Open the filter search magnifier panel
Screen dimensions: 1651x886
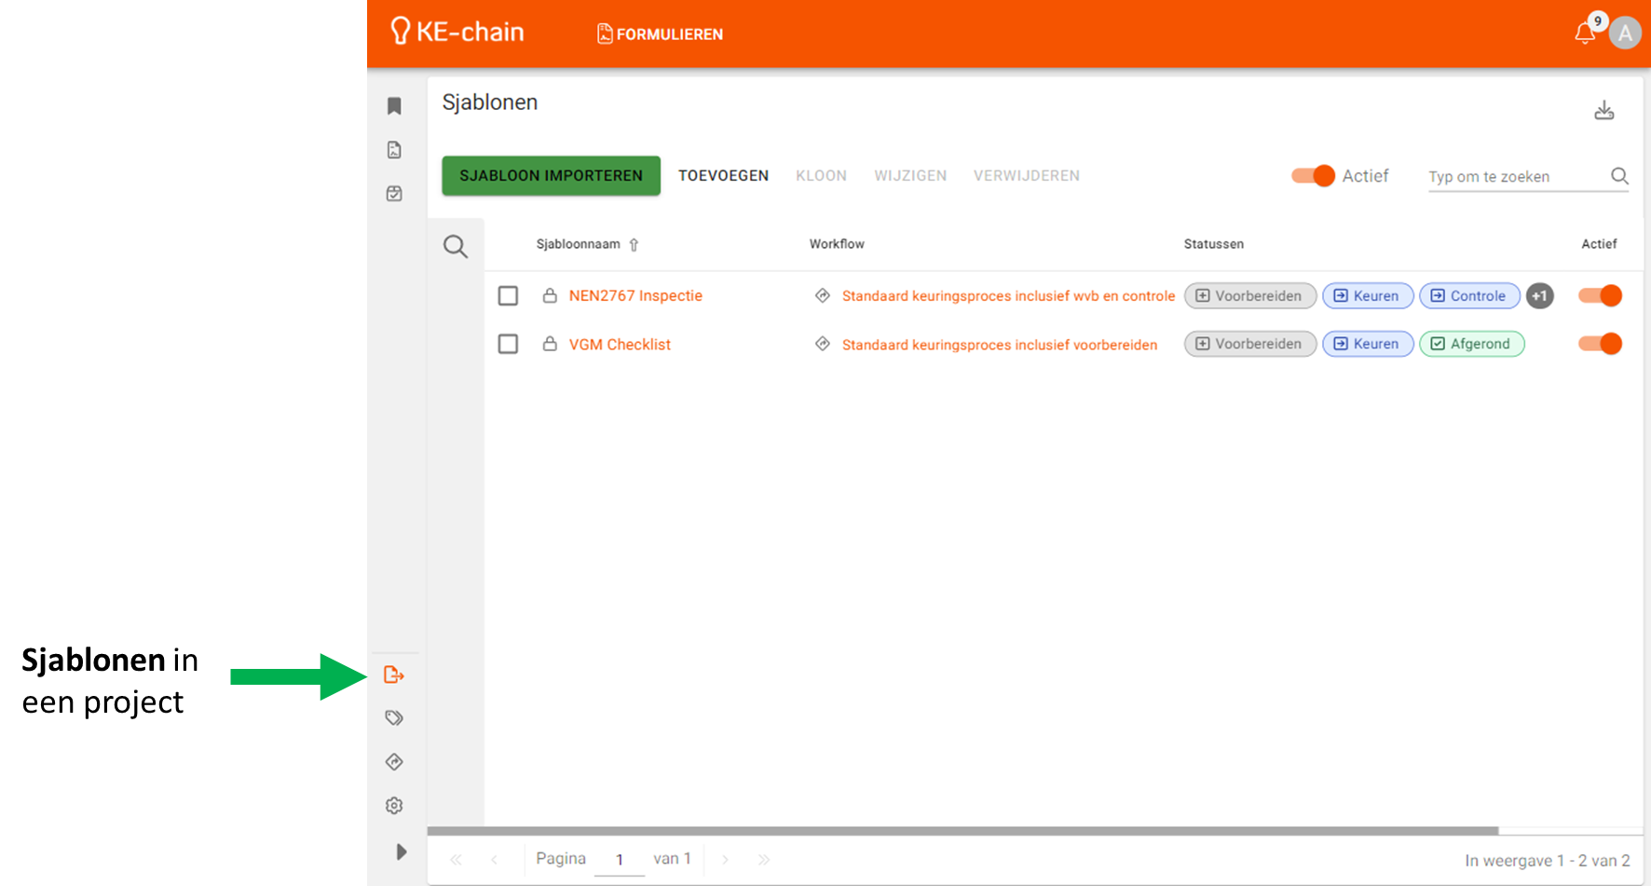coord(456,247)
